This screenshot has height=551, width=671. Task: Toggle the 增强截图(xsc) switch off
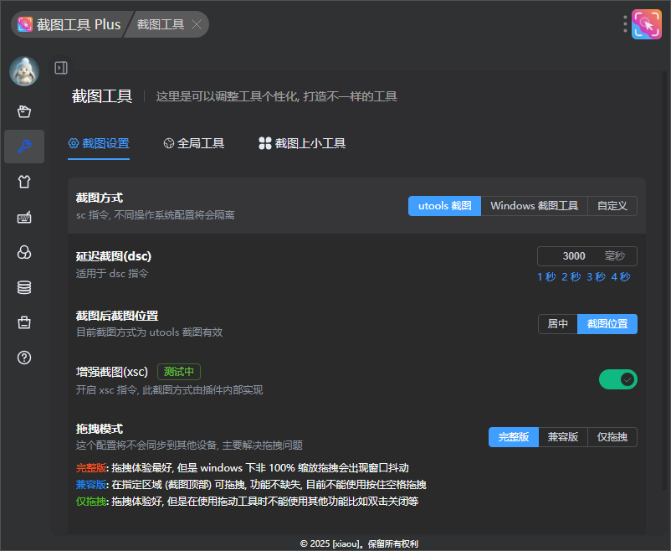[617, 379]
